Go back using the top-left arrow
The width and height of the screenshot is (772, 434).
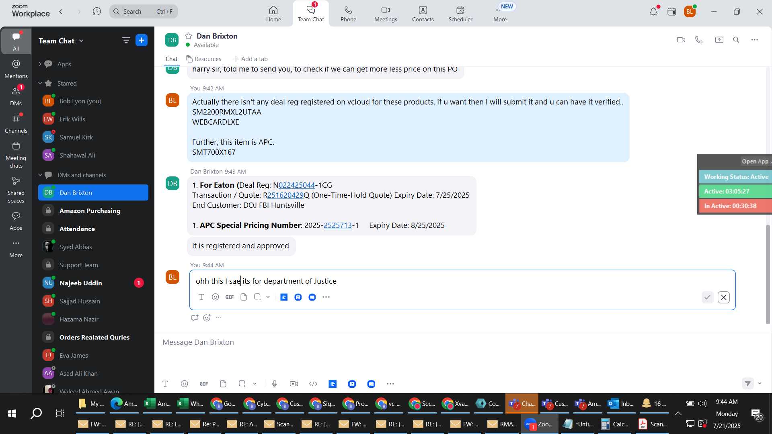(61, 12)
